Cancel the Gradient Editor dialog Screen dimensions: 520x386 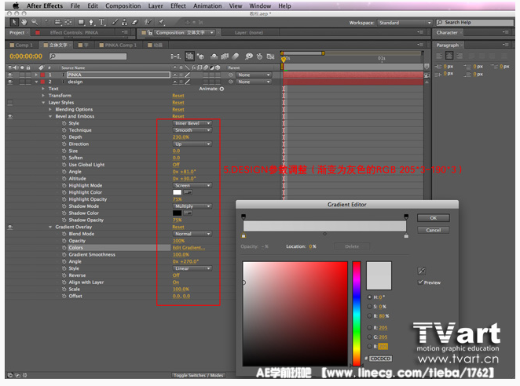click(433, 230)
